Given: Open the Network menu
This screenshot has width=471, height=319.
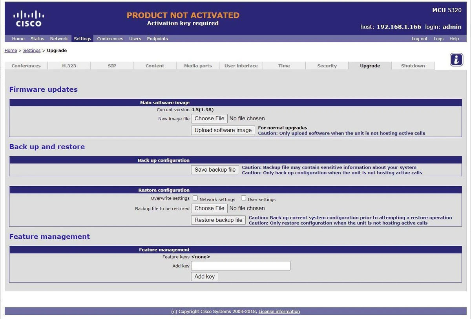Looking at the screenshot, I should point(59,39).
